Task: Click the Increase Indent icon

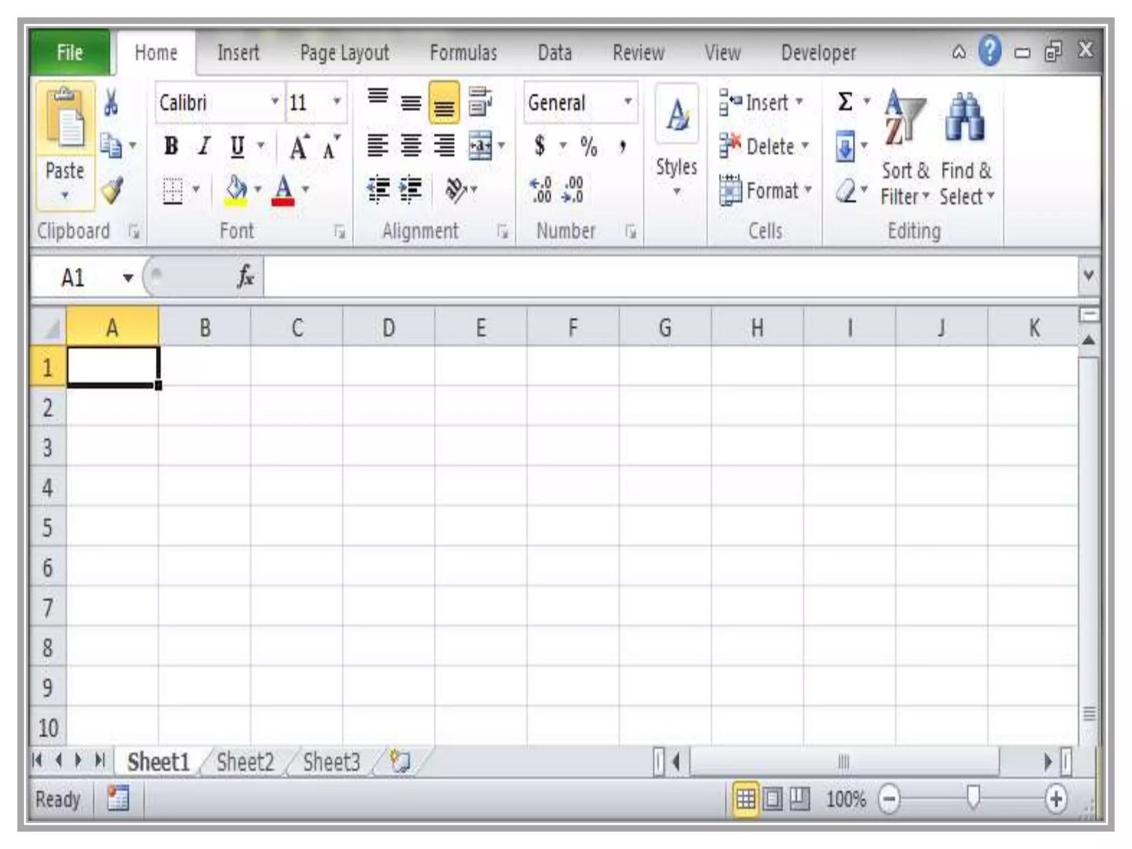Action: 411,190
